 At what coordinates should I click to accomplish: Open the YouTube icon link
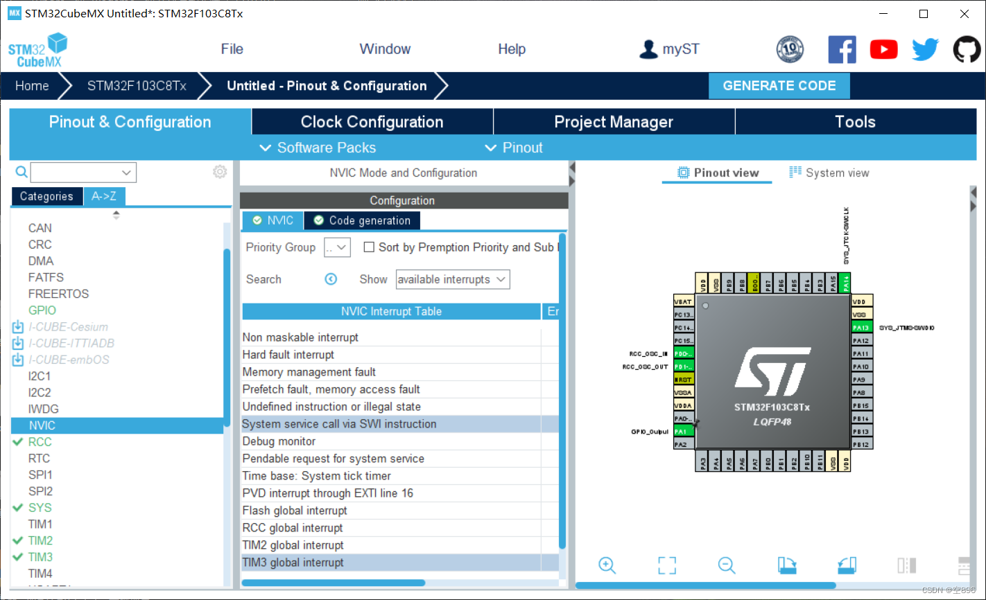[883, 50]
